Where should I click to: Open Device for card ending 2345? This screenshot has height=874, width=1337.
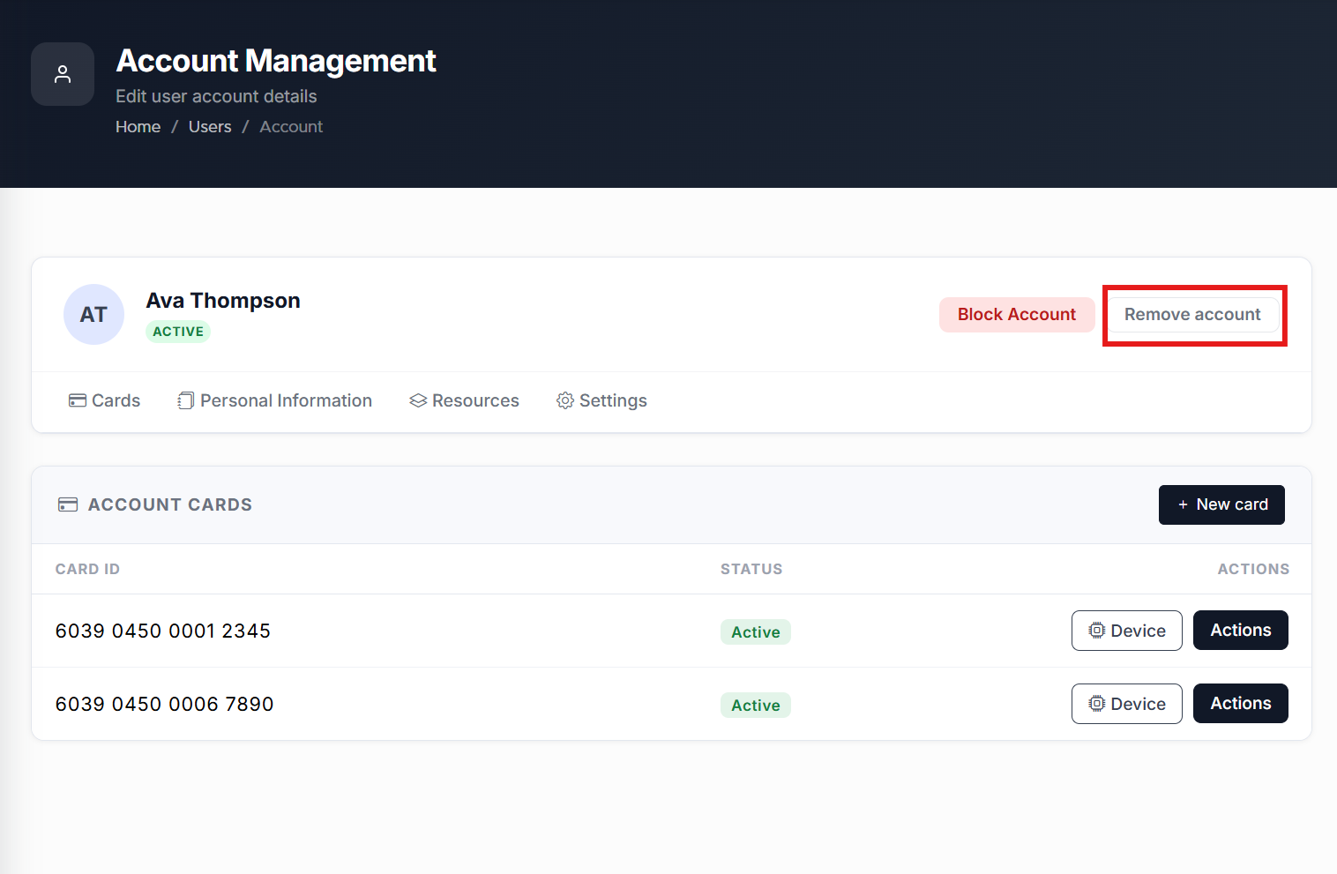[1127, 631]
